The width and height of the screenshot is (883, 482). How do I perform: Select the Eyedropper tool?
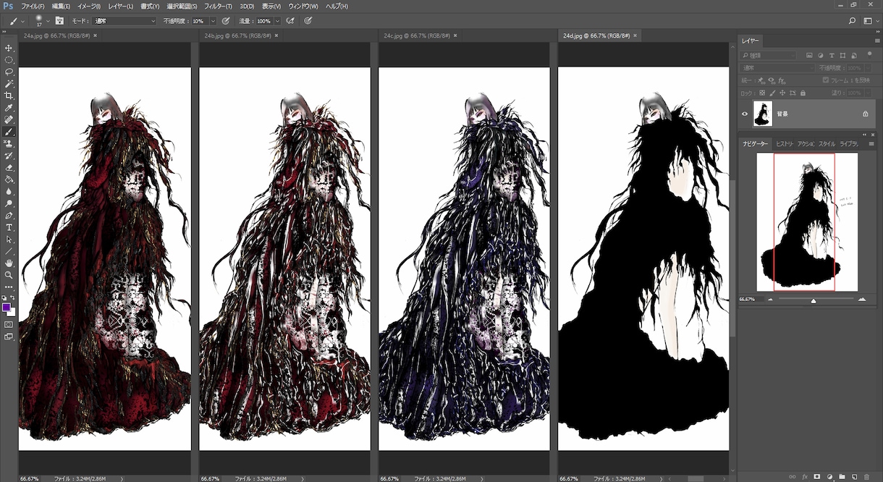click(x=9, y=108)
